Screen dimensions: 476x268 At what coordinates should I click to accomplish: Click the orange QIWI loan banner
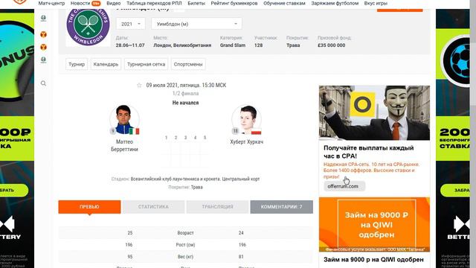(374, 225)
